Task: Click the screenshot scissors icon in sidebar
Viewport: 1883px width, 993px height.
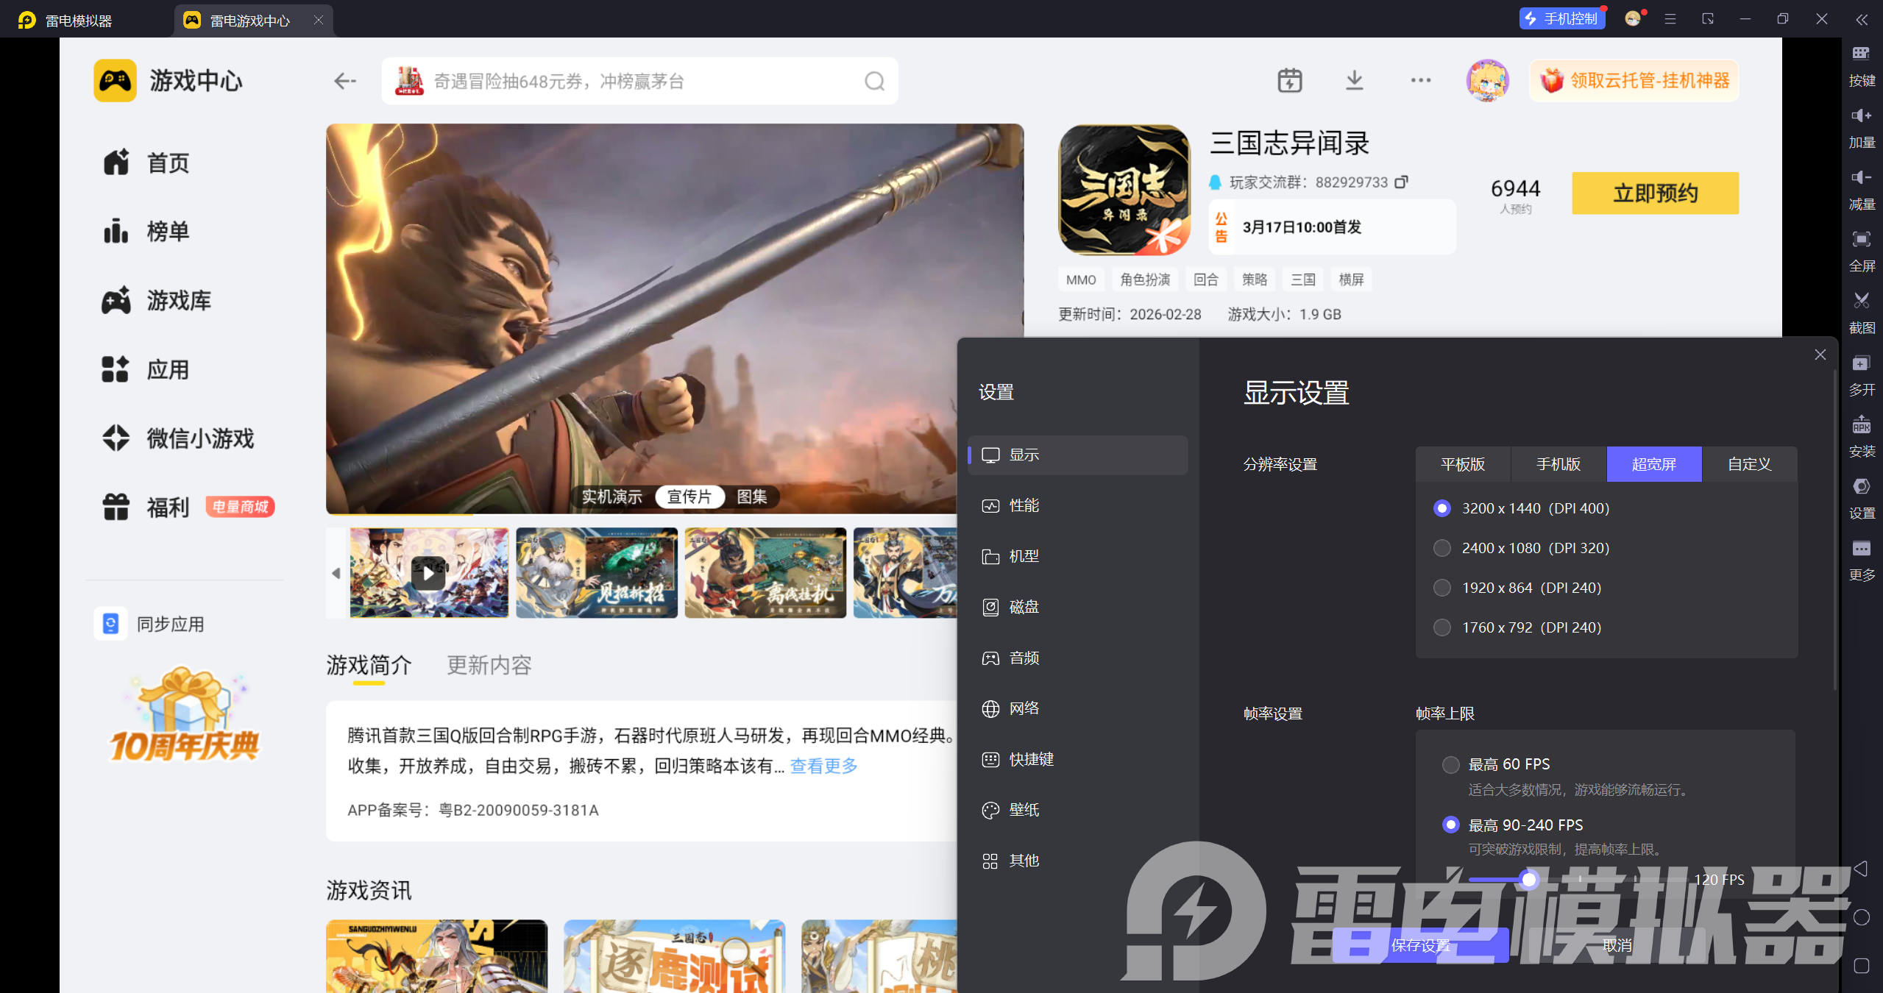Action: [1861, 301]
